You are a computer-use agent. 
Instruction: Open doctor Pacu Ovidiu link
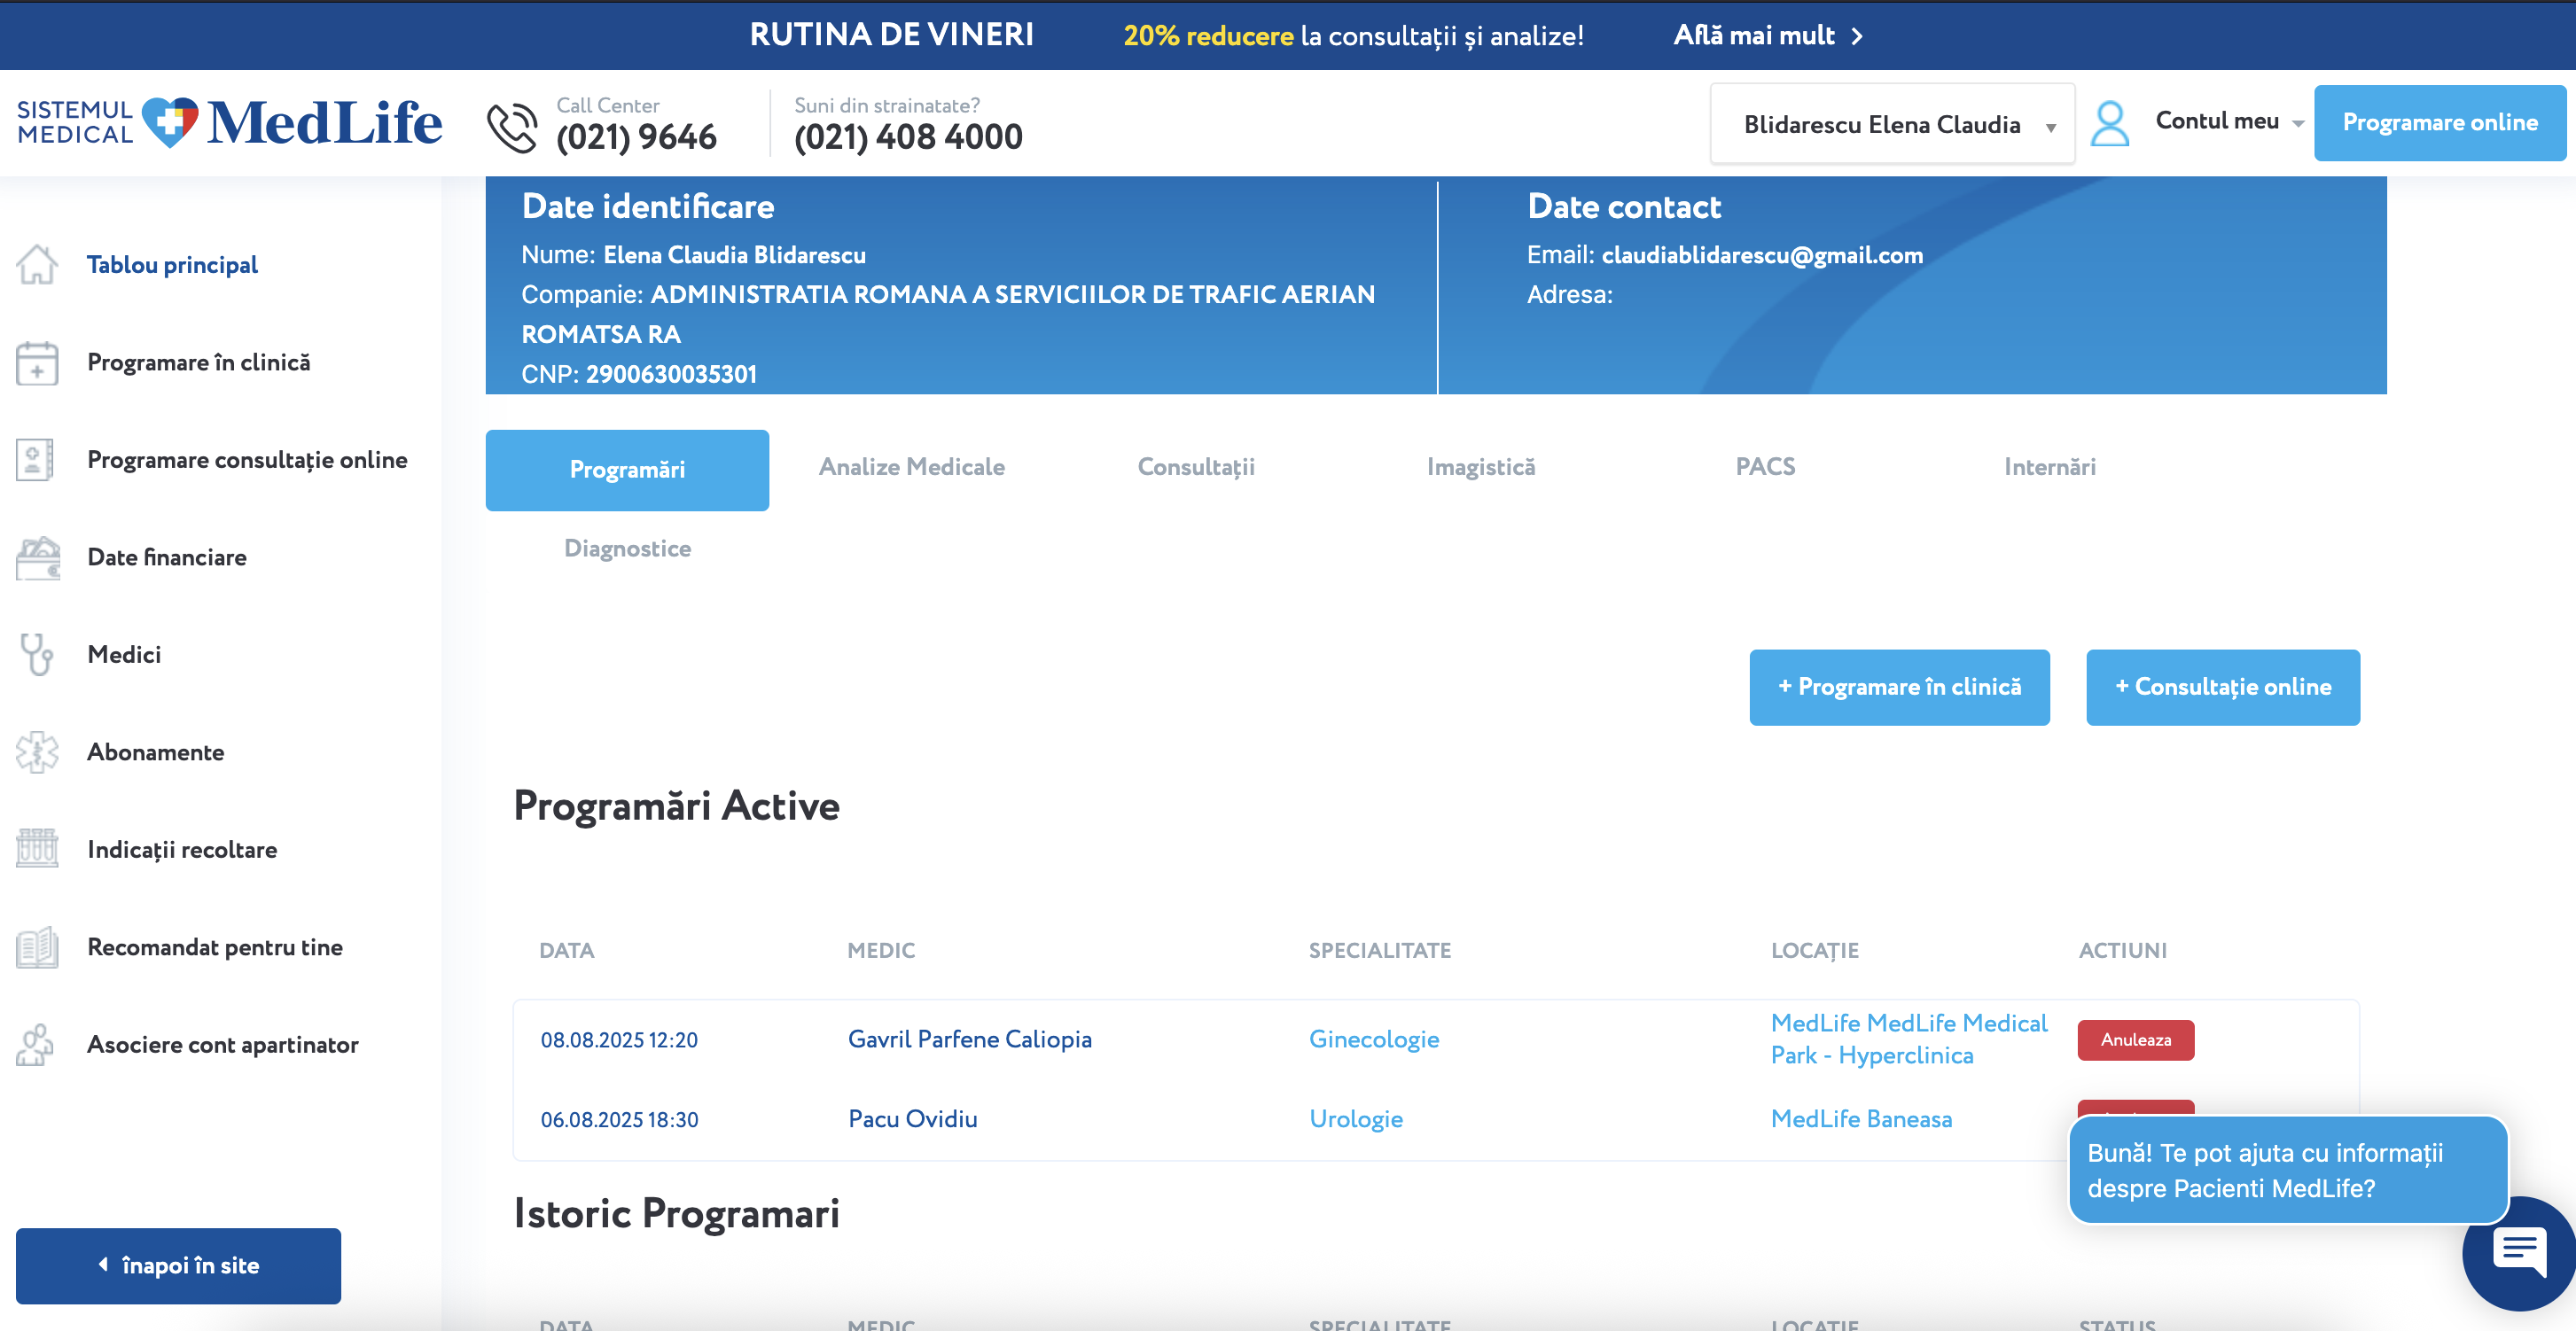click(912, 1119)
